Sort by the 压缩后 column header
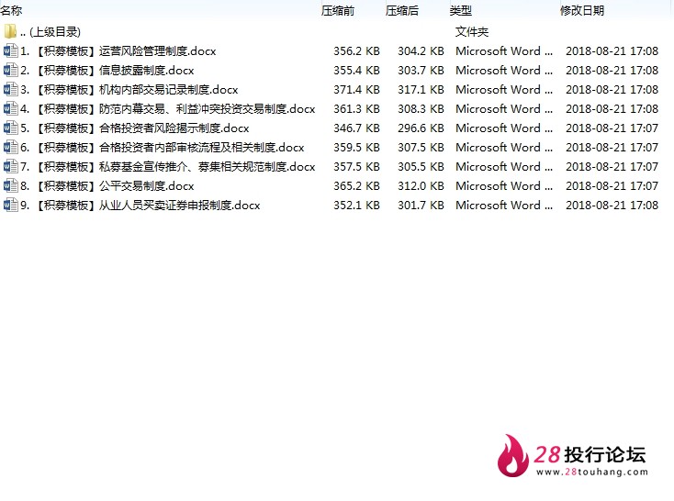674x501 pixels. click(402, 11)
